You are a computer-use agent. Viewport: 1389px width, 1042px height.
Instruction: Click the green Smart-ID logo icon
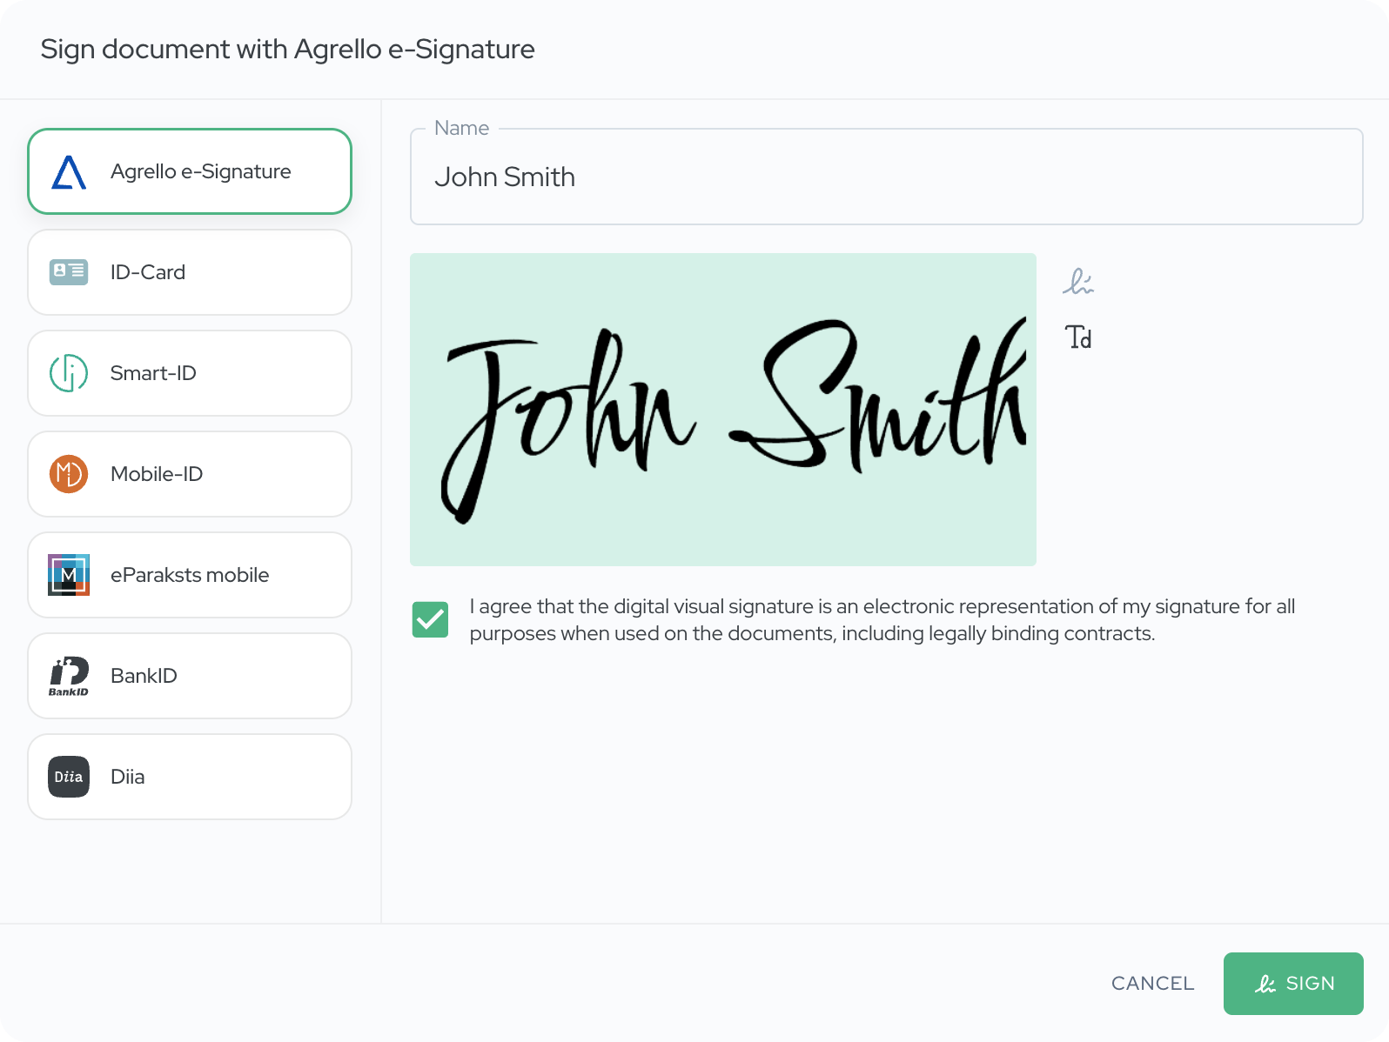69,373
